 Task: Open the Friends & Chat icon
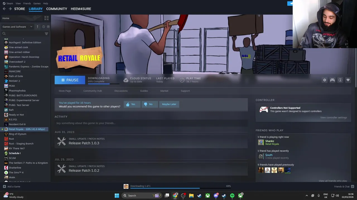click(353, 186)
